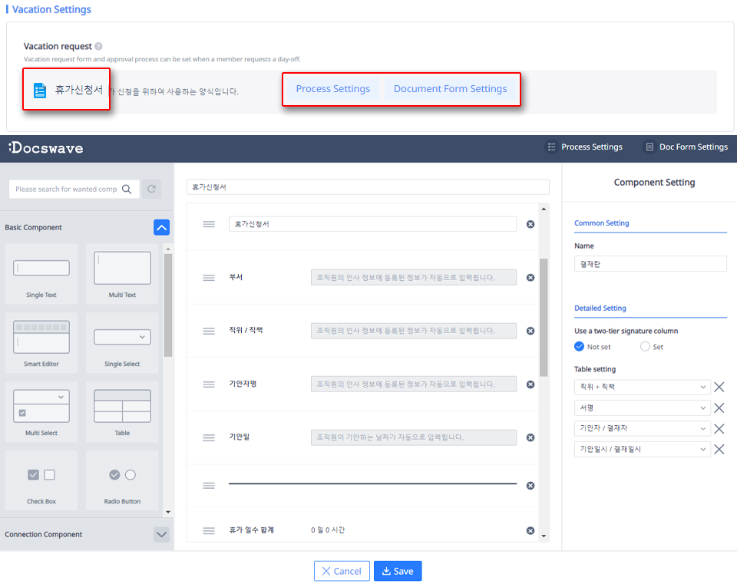Delete the 기안일 field using its remove icon
This screenshot has width=737, height=584.
(x=530, y=437)
